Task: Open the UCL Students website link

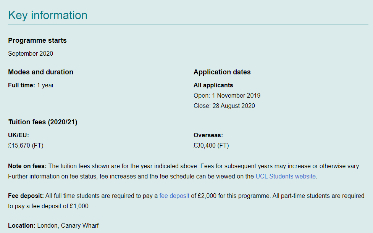Action: 286,177
